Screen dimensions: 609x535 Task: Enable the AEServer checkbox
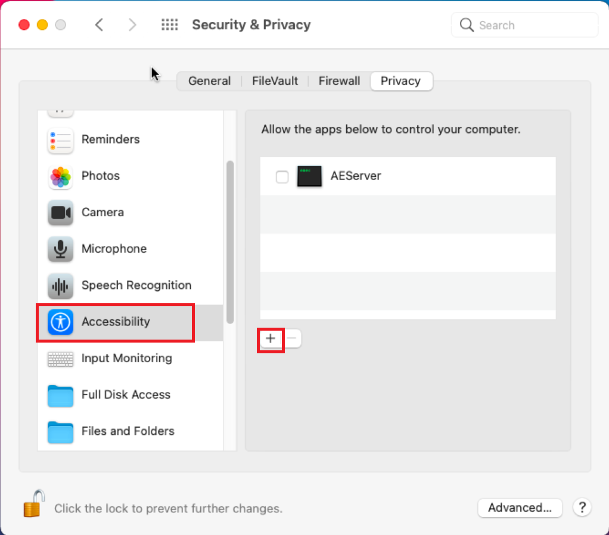[x=282, y=177]
